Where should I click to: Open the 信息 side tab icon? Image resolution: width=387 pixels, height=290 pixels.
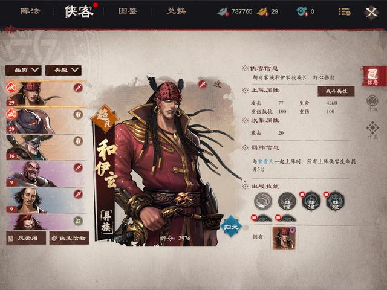(373, 76)
